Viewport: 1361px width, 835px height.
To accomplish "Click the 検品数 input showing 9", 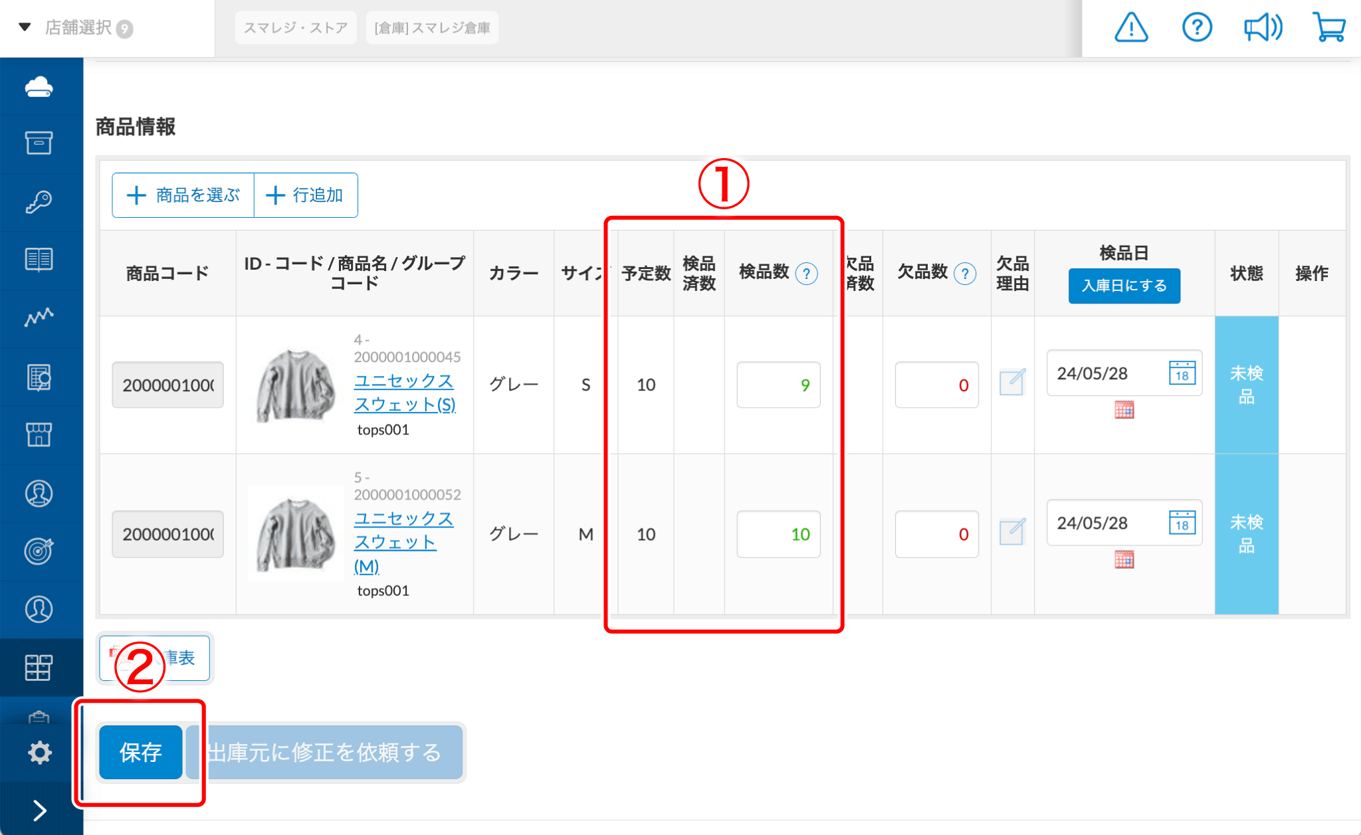I will pyautogui.click(x=778, y=385).
